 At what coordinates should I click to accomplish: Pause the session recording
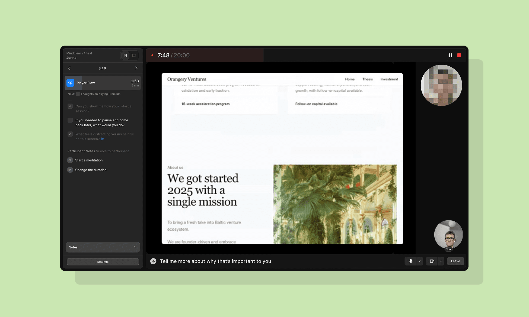450,55
